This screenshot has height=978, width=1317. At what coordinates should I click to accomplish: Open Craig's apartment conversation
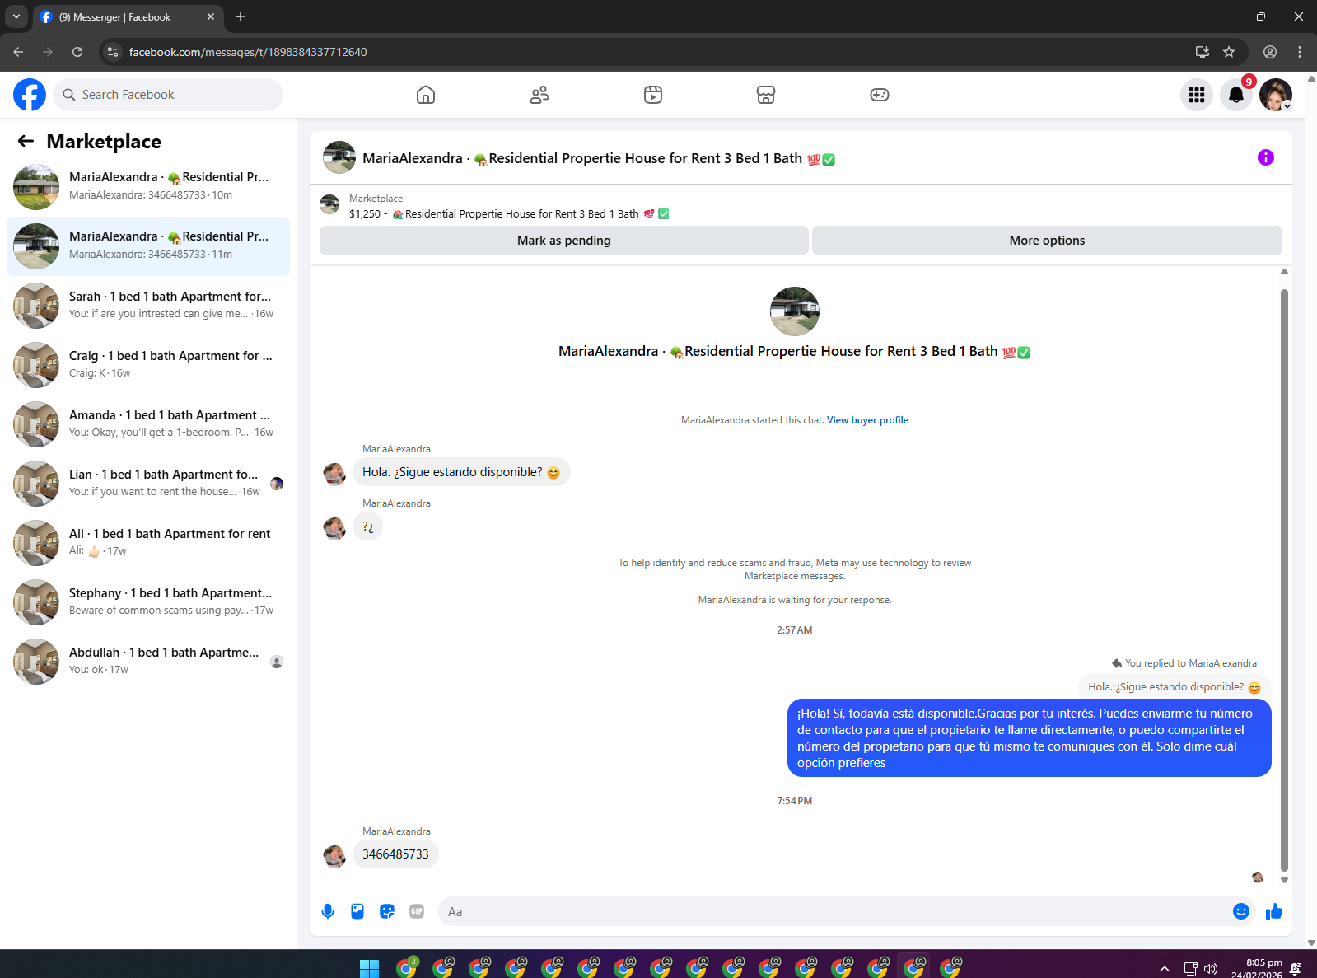point(148,365)
